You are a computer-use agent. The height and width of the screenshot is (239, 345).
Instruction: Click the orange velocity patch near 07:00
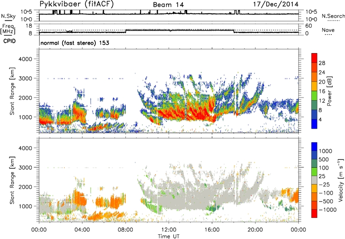coord(114,201)
